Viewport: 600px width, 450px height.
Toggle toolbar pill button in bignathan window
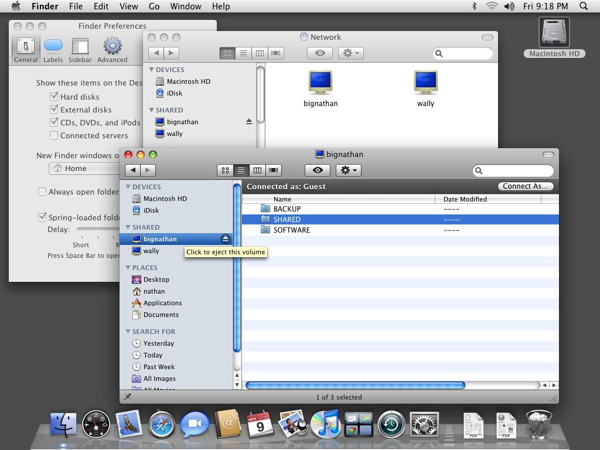[548, 155]
